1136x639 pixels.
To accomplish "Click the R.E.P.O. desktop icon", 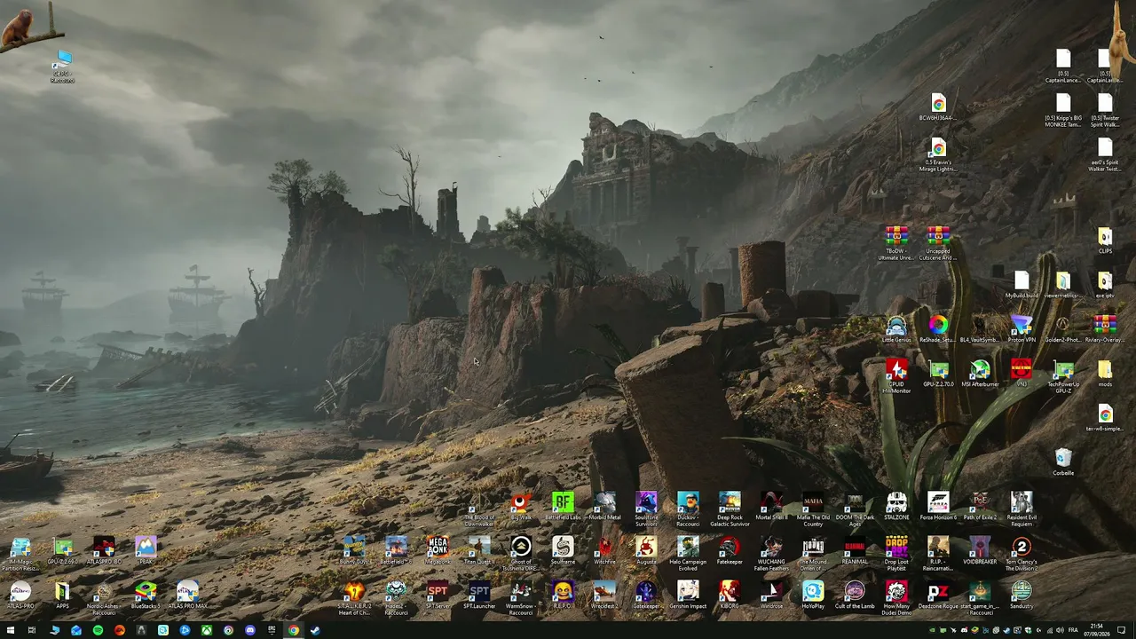I will (563, 596).
